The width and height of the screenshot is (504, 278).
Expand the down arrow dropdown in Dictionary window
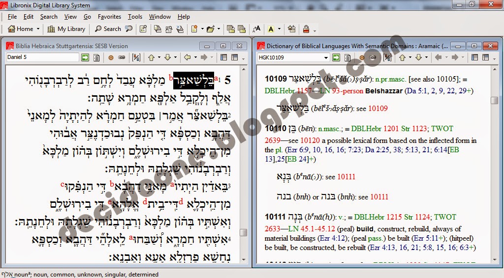(427, 57)
